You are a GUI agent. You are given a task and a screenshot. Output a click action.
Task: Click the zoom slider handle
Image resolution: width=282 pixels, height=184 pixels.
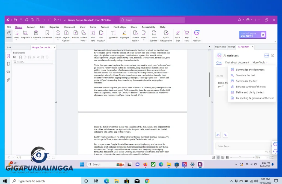click(240, 157)
